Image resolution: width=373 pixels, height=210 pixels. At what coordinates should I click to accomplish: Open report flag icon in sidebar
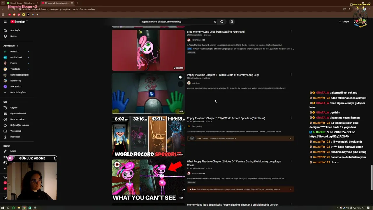(5, 198)
